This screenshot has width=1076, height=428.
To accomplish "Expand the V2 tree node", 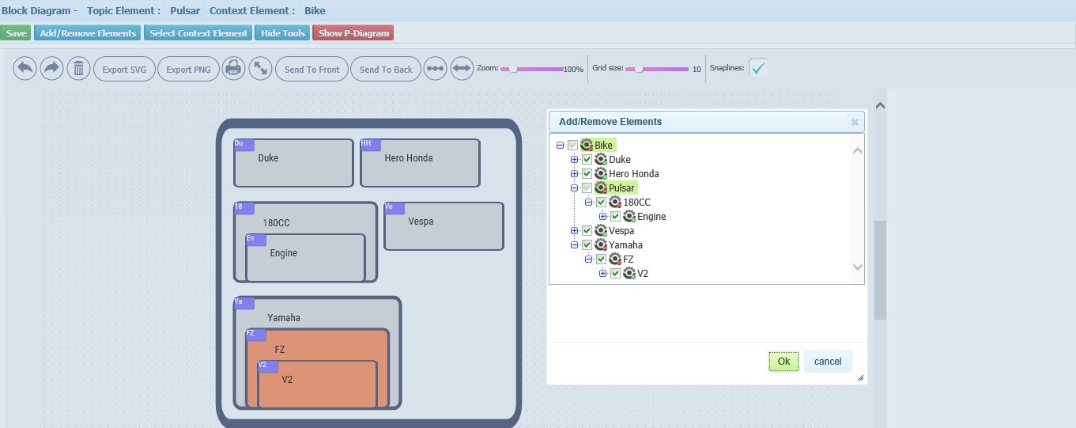I will tap(602, 274).
